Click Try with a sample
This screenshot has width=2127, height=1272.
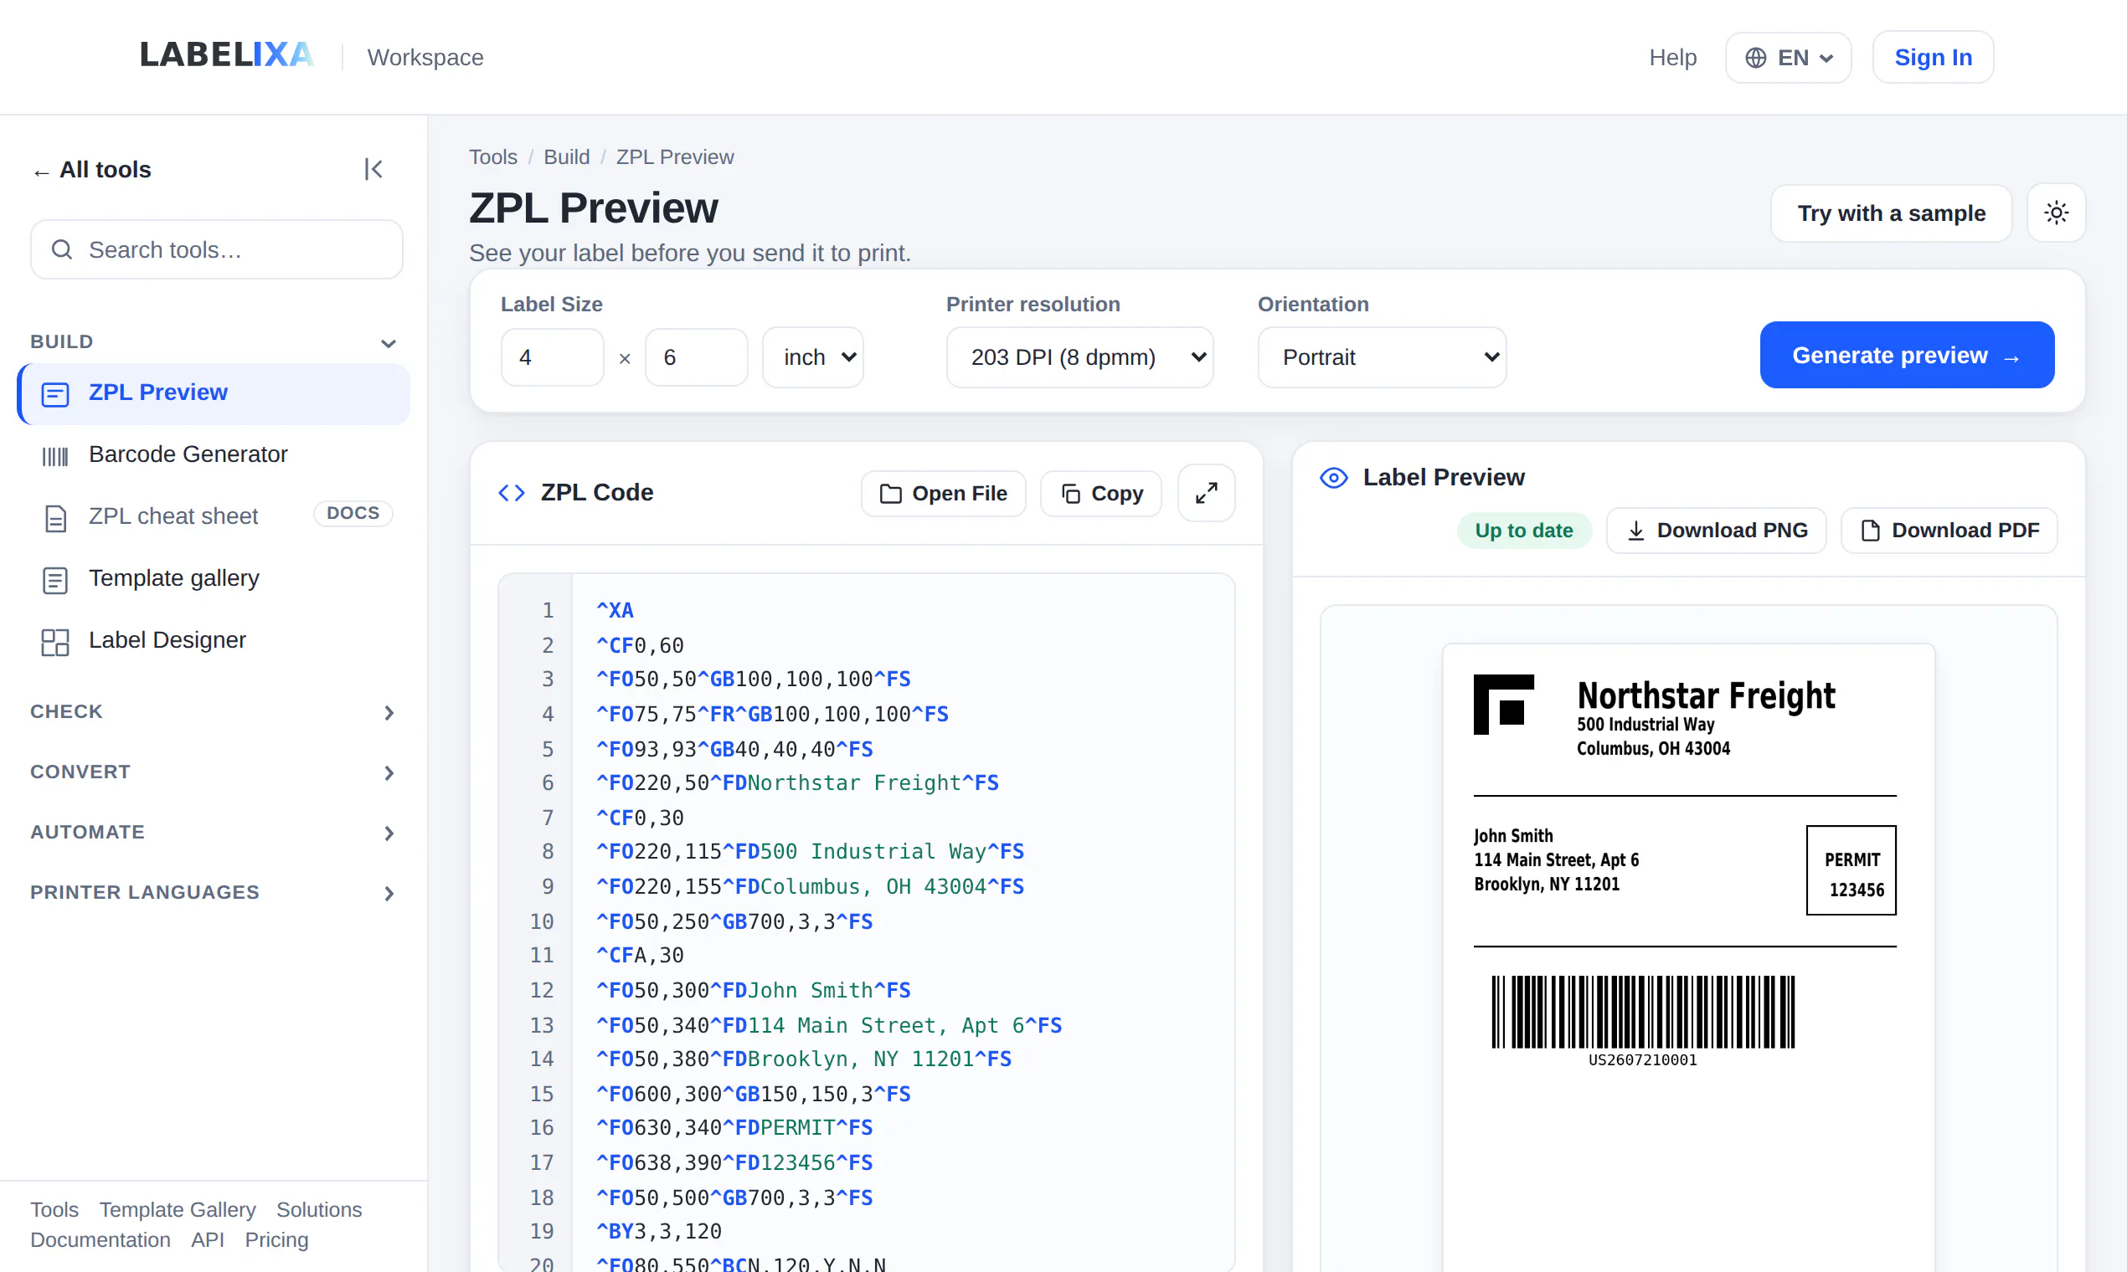coord(1891,213)
